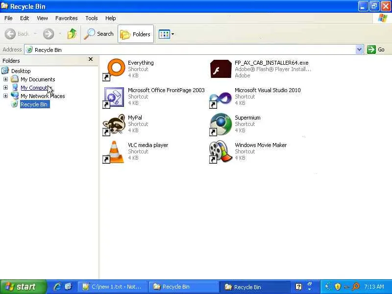
Task: Click the rightmost Recycle Bin taskbar button
Action: (255, 287)
